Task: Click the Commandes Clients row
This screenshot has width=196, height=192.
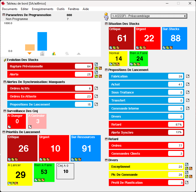Action: pyautogui.click(x=138, y=154)
